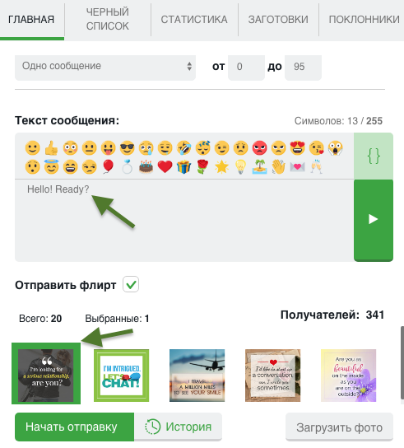Expand the Одно сообщение dropdown
404x448 pixels.
point(105,68)
